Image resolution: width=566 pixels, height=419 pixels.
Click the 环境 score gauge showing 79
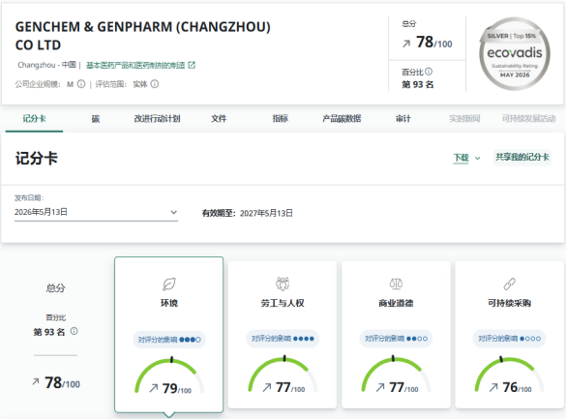(x=169, y=376)
